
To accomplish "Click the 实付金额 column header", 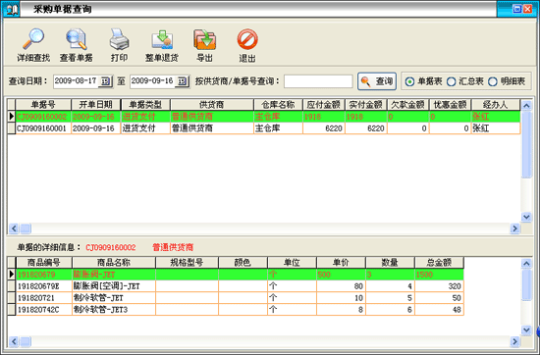I will 366,105.
